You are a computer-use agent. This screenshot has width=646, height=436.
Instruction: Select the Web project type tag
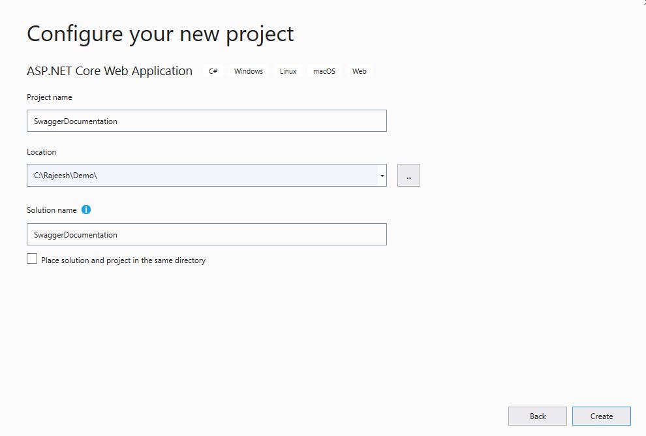tap(360, 71)
